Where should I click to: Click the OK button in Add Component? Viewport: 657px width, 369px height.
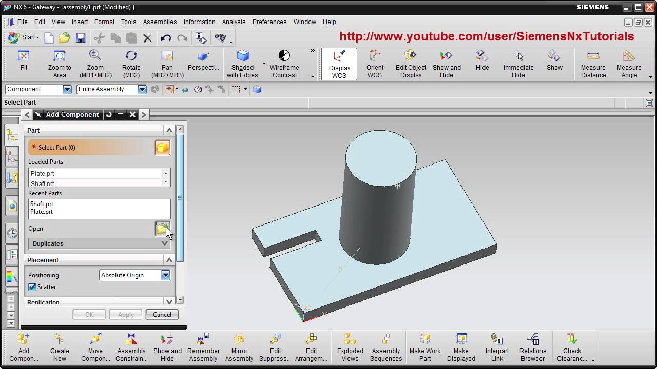[89, 315]
